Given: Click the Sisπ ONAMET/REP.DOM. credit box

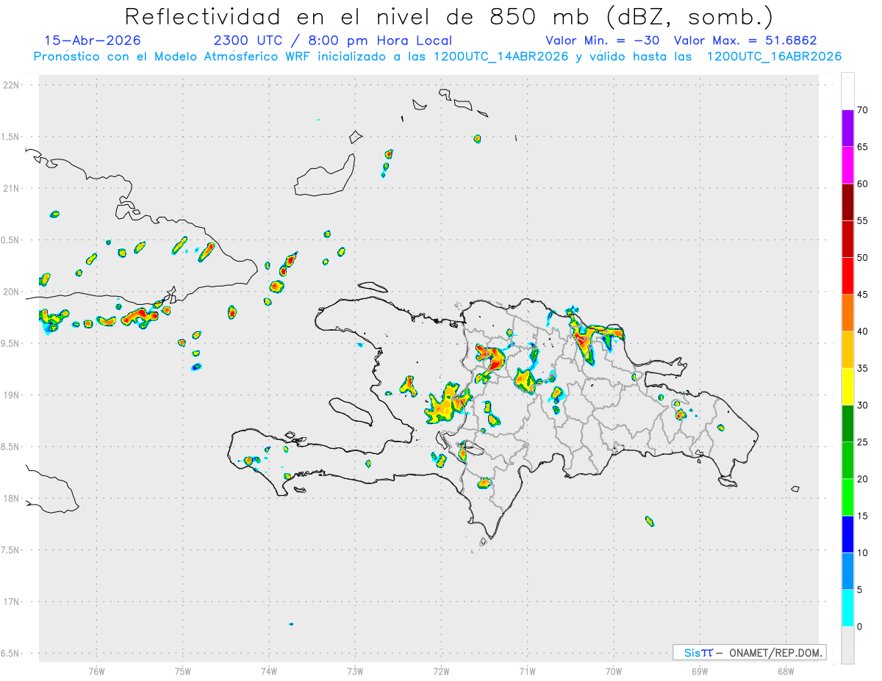Looking at the screenshot, I should pyautogui.click(x=749, y=652).
